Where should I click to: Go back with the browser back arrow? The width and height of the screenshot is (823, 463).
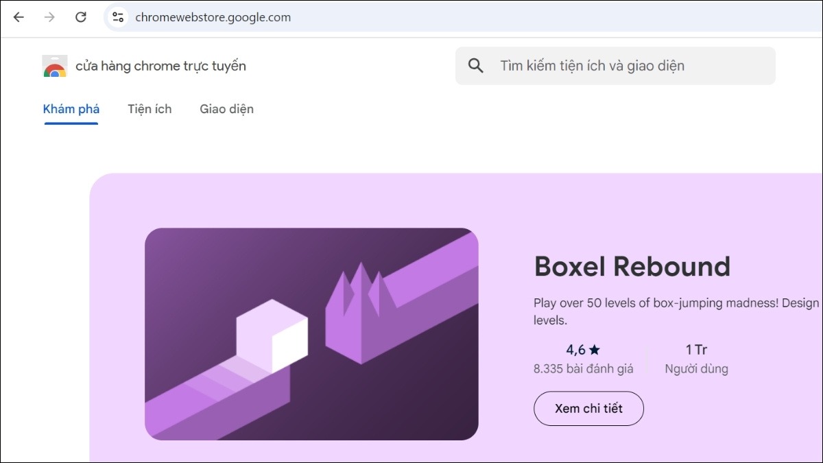point(19,17)
